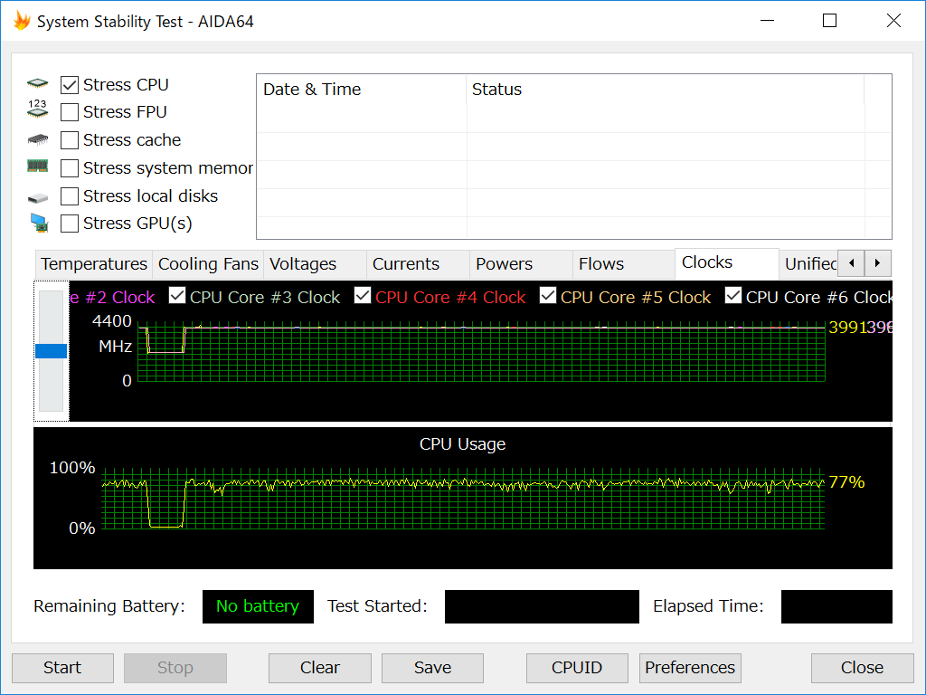
Task: Toggle the CPU Core #5 Clock checkbox
Action: (548, 295)
